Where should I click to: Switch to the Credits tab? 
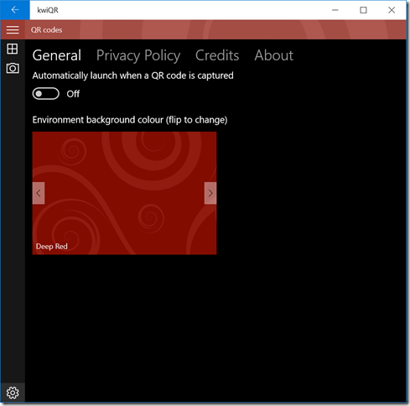coord(217,55)
